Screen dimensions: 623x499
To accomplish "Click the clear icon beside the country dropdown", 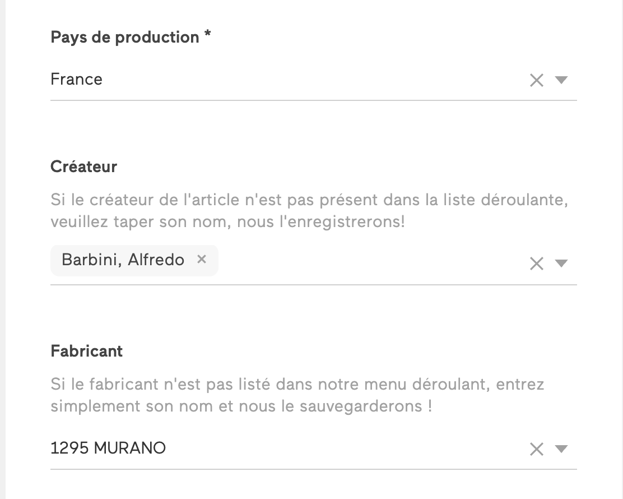I will point(536,80).
